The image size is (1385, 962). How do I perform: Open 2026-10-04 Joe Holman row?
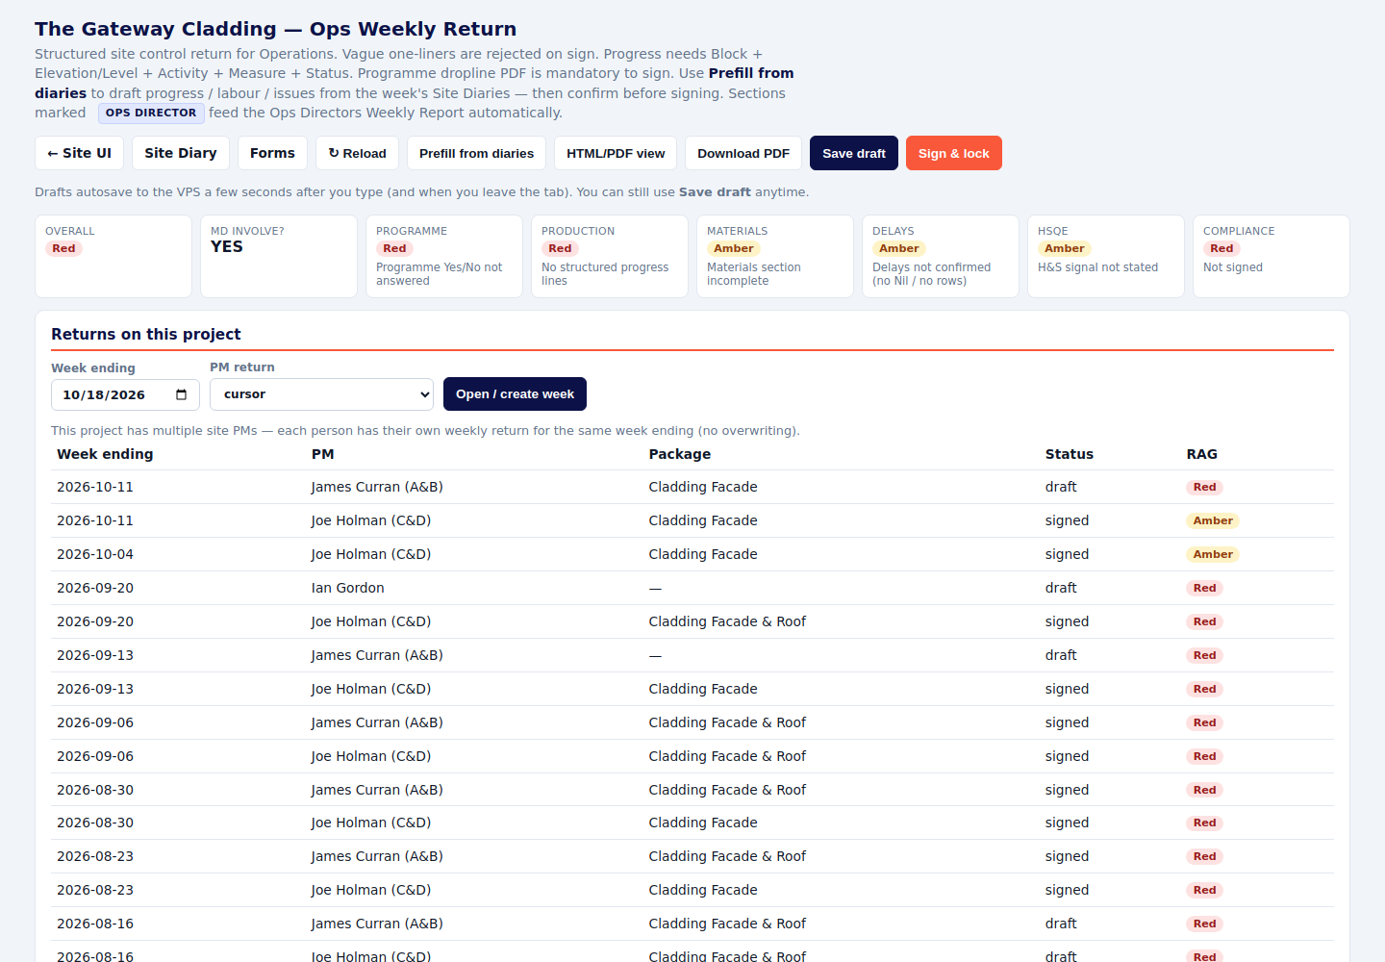pyautogui.click(x=692, y=554)
